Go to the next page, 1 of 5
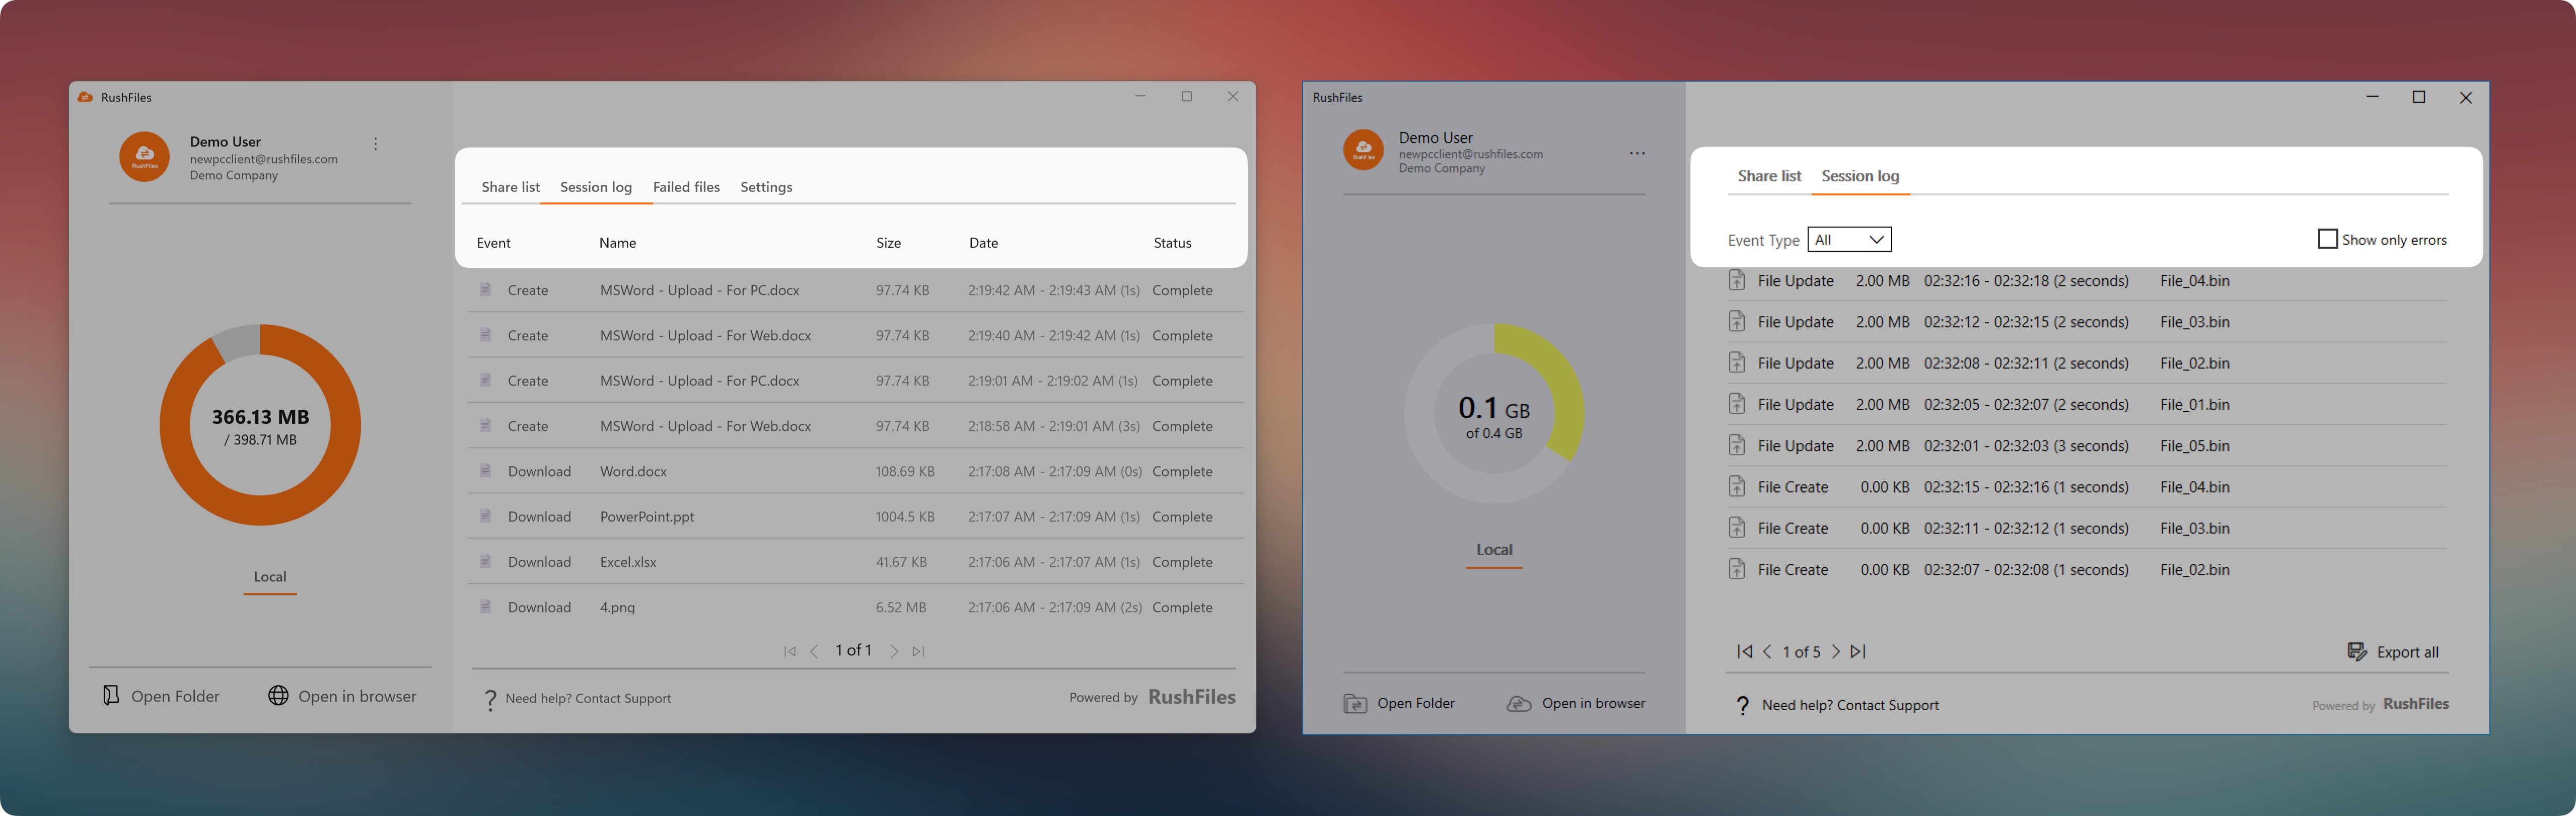 point(1835,651)
